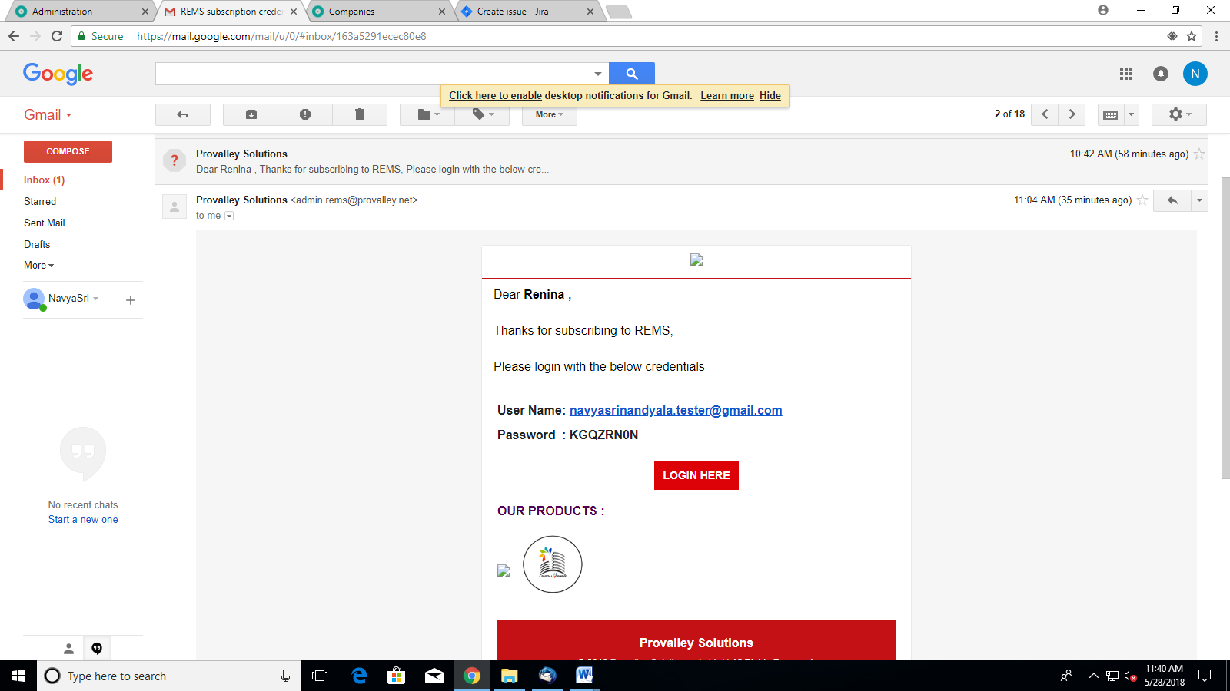
Task: Star the 11:04 AM message
Action: tap(1142, 200)
